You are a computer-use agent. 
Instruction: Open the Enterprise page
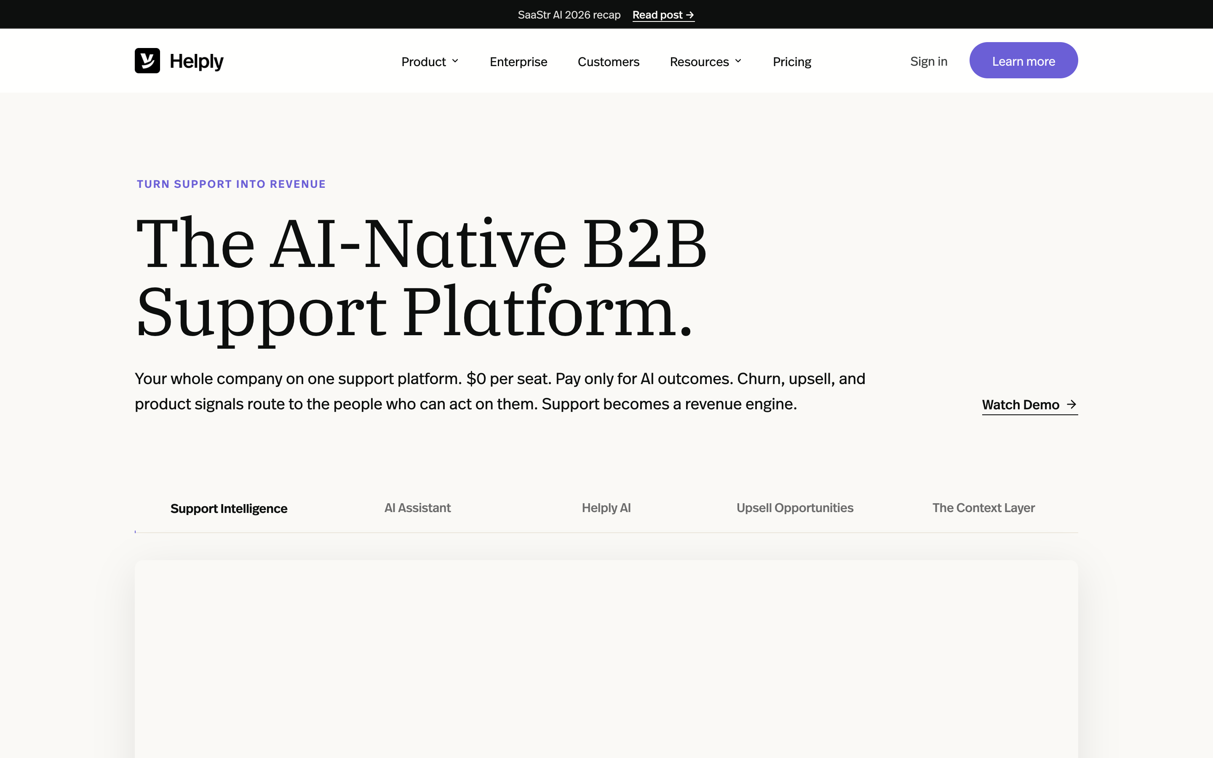518,61
